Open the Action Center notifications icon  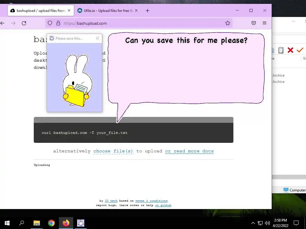[296, 223]
